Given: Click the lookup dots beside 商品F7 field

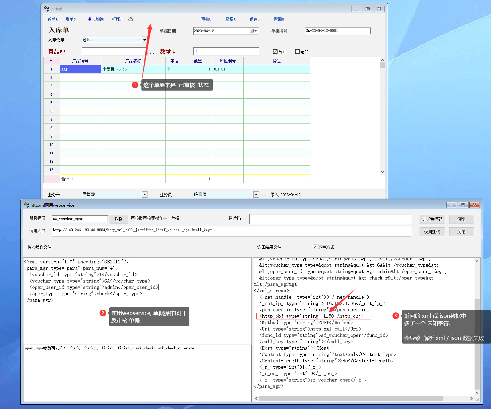Looking at the screenshot, I should (152, 52).
